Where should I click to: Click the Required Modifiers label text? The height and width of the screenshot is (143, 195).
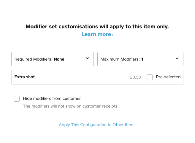click(x=34, y=59)
